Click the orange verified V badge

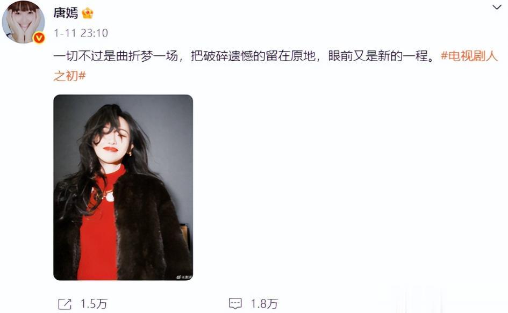pyautogui.click(x=39, y=38)
